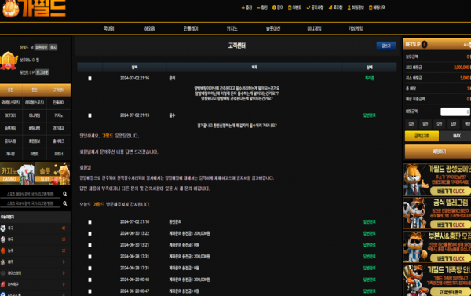Open the 해외형 menu
The image size is (471, 296).
[150, 28]
